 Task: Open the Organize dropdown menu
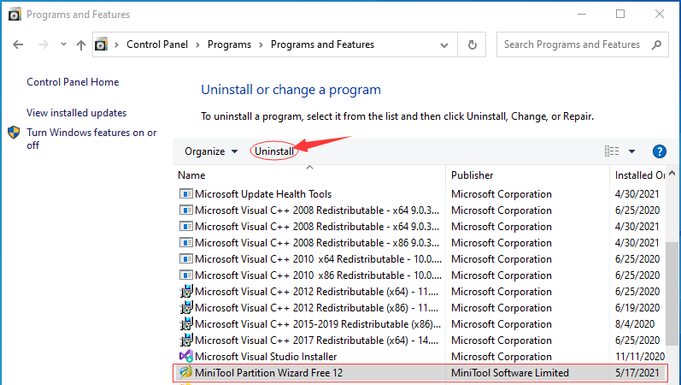pyautogui.click(x=211, y=151)
